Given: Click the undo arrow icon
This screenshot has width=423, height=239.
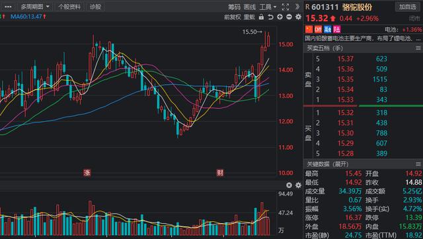Looking at the screenshot, I should click(270, 17).
